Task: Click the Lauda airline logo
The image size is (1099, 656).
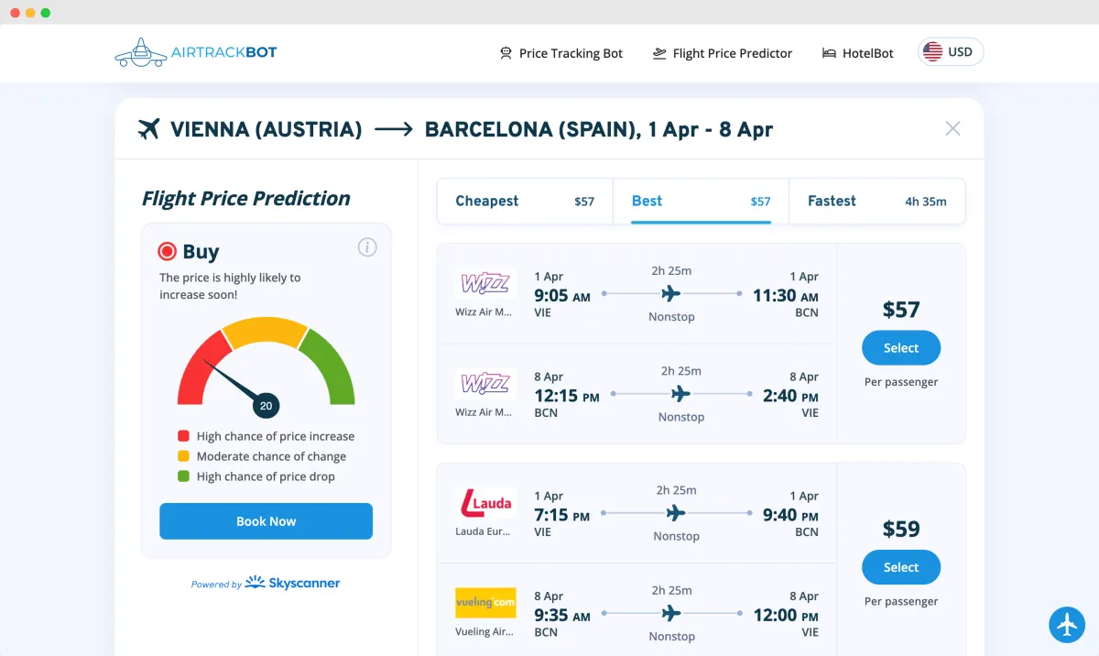Action: tap(485, 503)
